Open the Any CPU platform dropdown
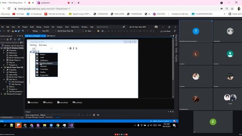Screen dimensions: 242x136 coord(49,31)
